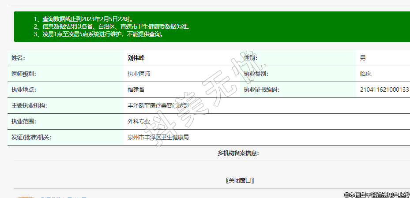410x198 pixels.
Task: Click the doctor name 刘伟峰
Action: tap(136, 58)
